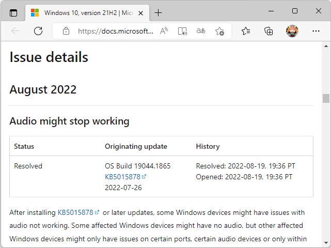The image size is (331, 248).
Task: Open Settings and more menu
Action: coord(316,31)
